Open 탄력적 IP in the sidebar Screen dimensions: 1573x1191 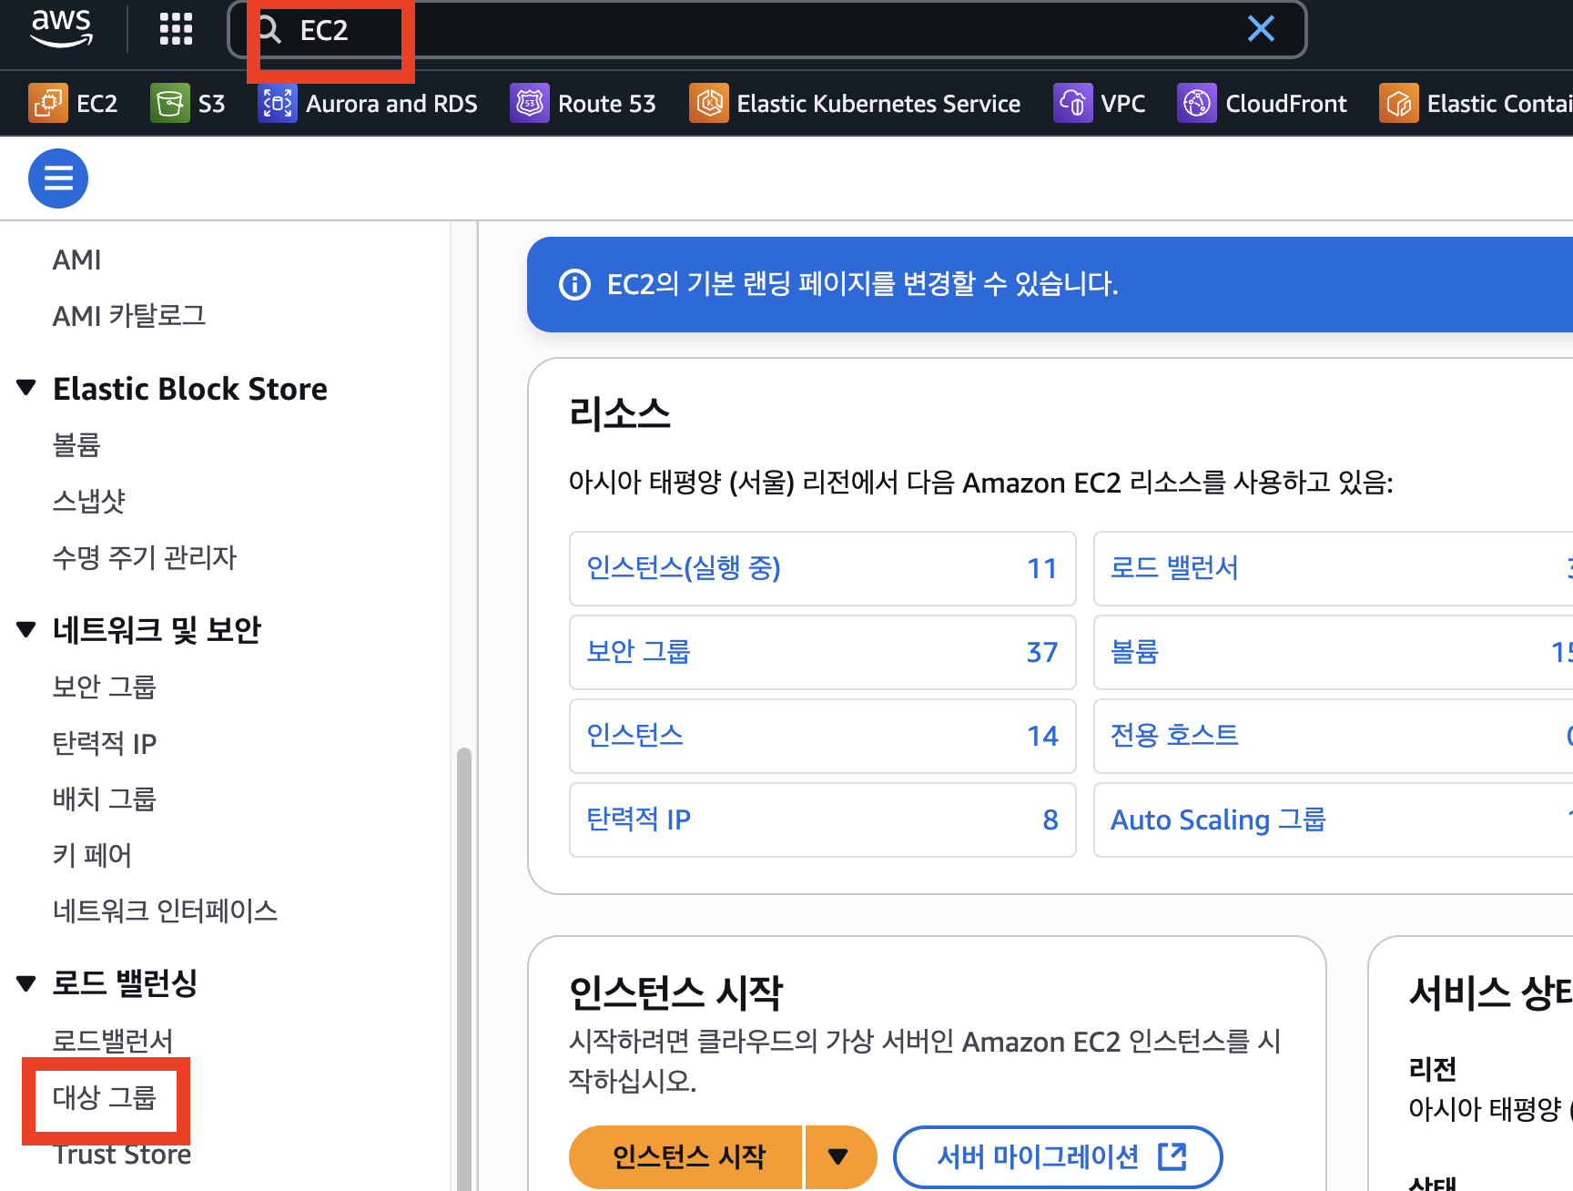click(105, 743)
